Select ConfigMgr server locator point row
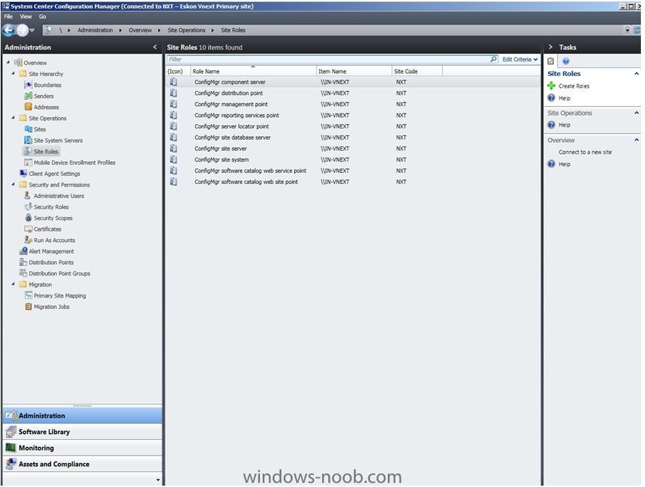645x487 pixels. (x=353, y=127)
